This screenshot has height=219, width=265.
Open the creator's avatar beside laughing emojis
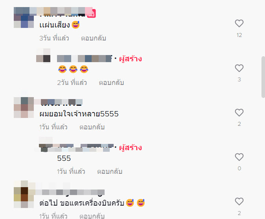pyautogui.click(x=43, y=55)
